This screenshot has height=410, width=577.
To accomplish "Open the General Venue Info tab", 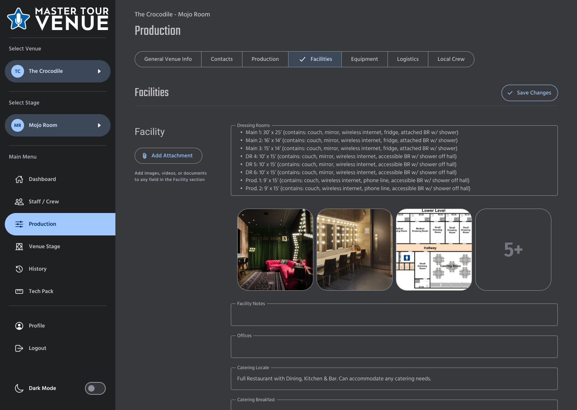I will (x=168, y=59).
